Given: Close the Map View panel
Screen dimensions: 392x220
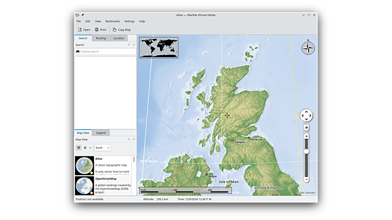Looking at the screenshot, I should (133, 139).
